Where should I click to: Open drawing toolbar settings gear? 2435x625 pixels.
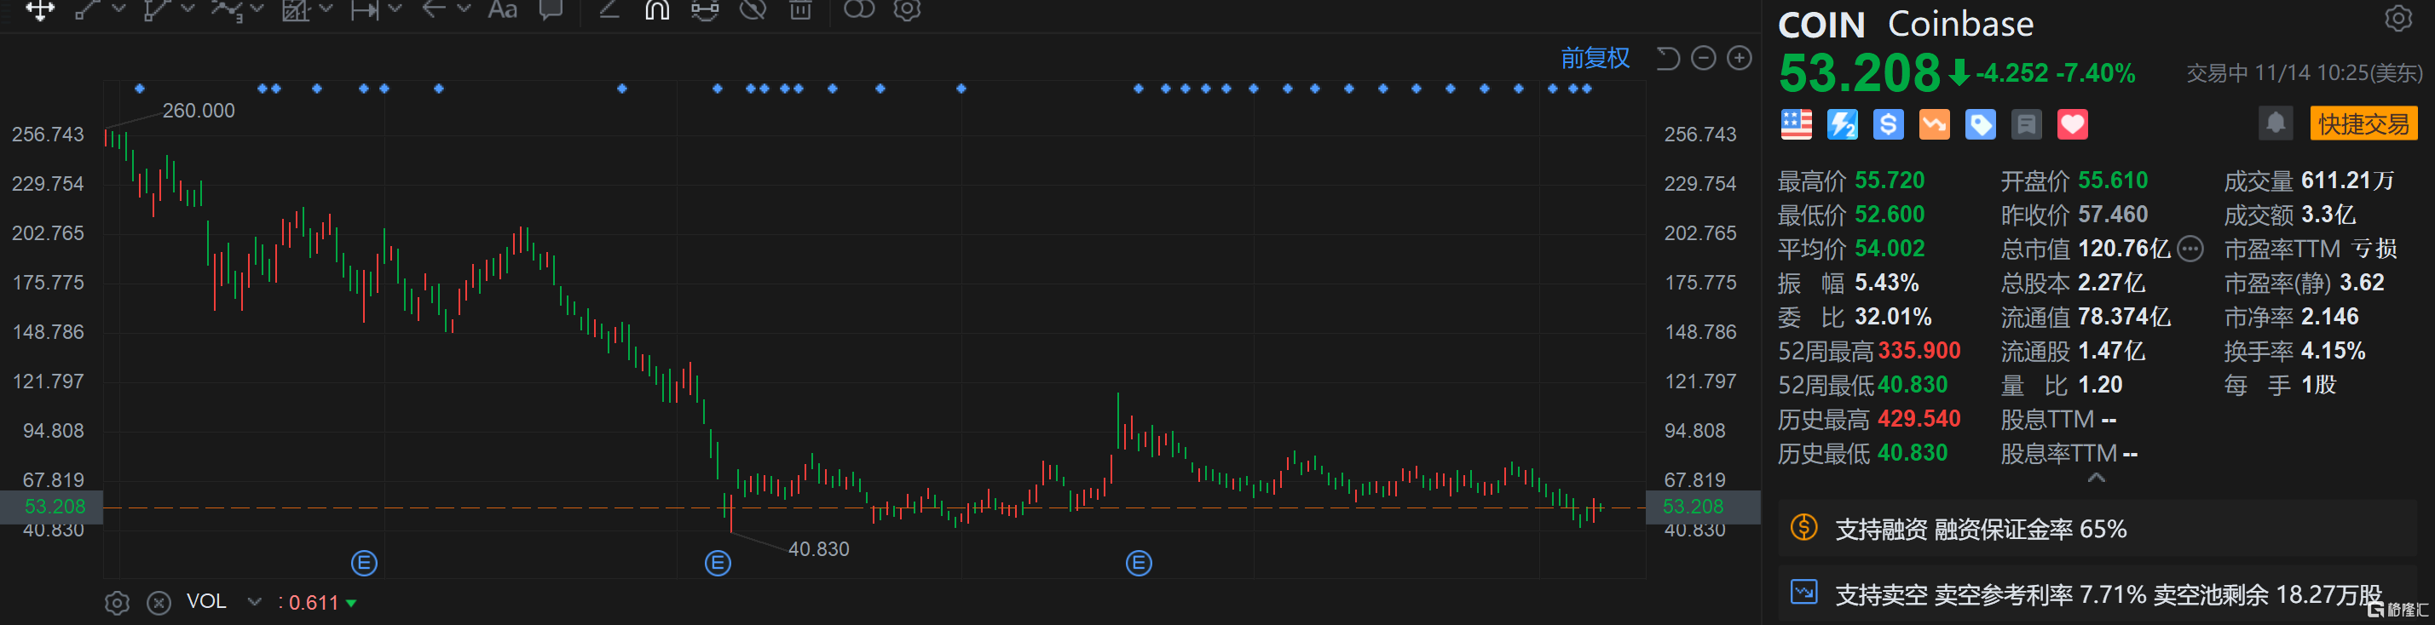(x=908, y=9)
